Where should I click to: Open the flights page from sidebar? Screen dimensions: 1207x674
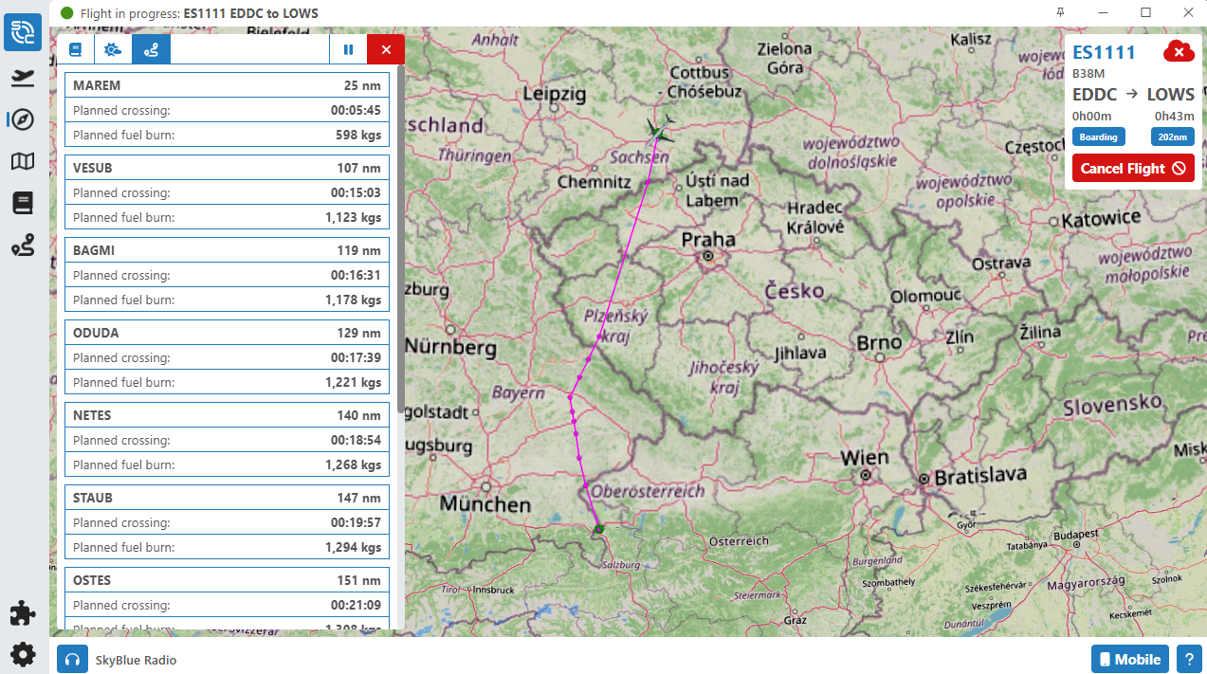23,78
